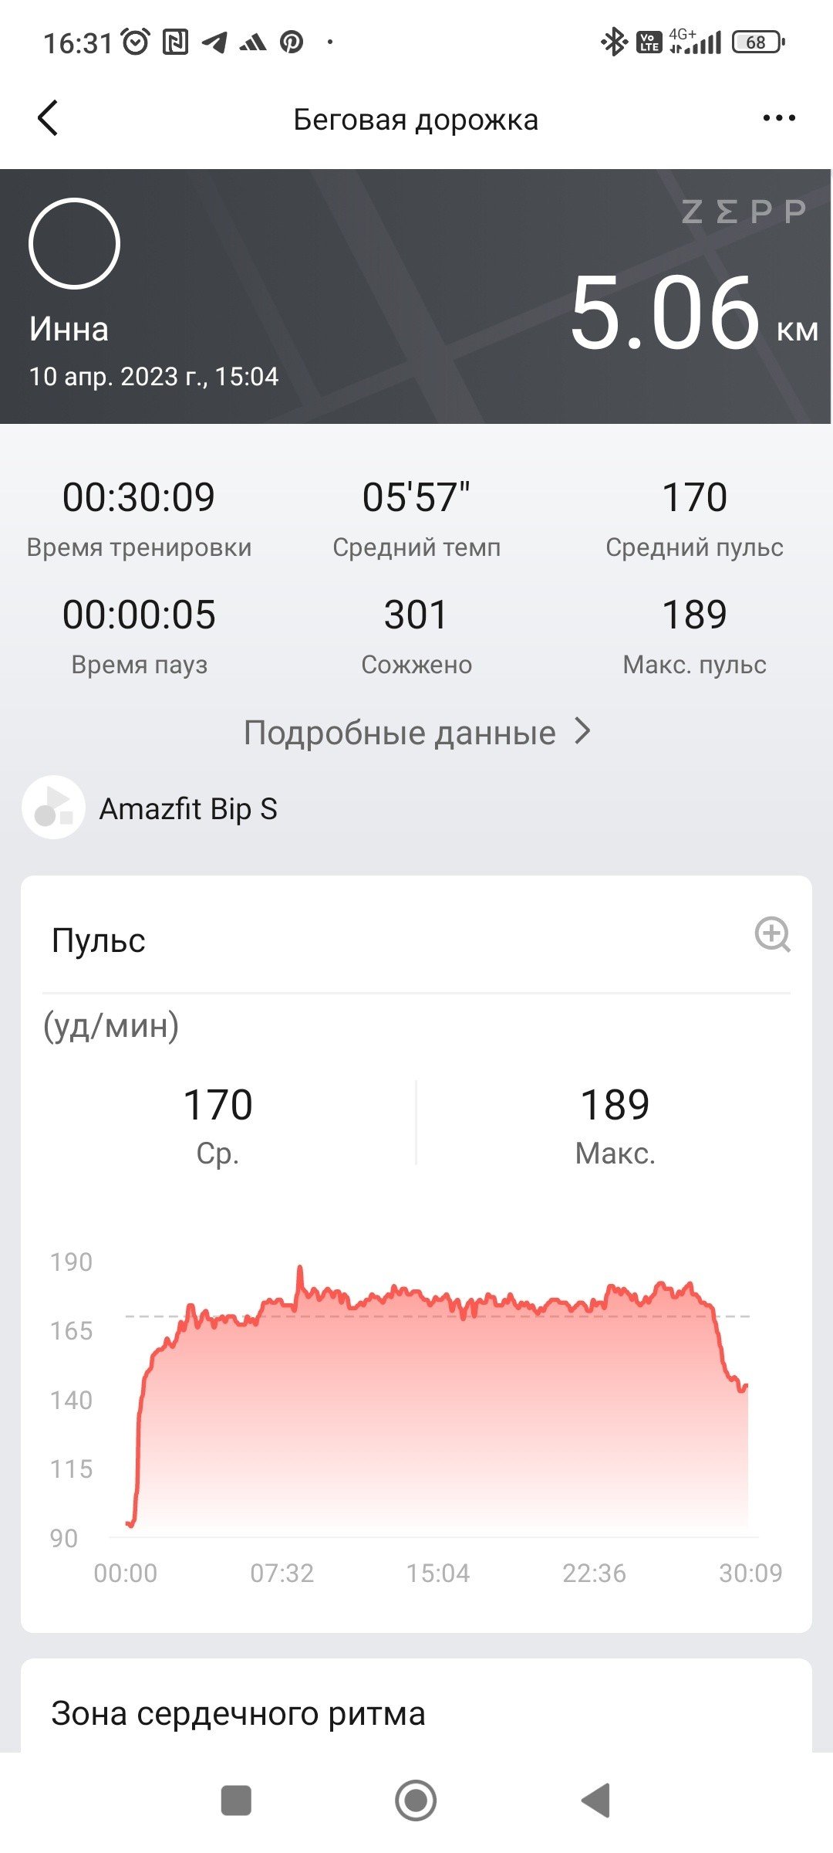Tap the Telegram notification icon
The width and height of the screenshot is (833, 1853).
click(215, 42)
